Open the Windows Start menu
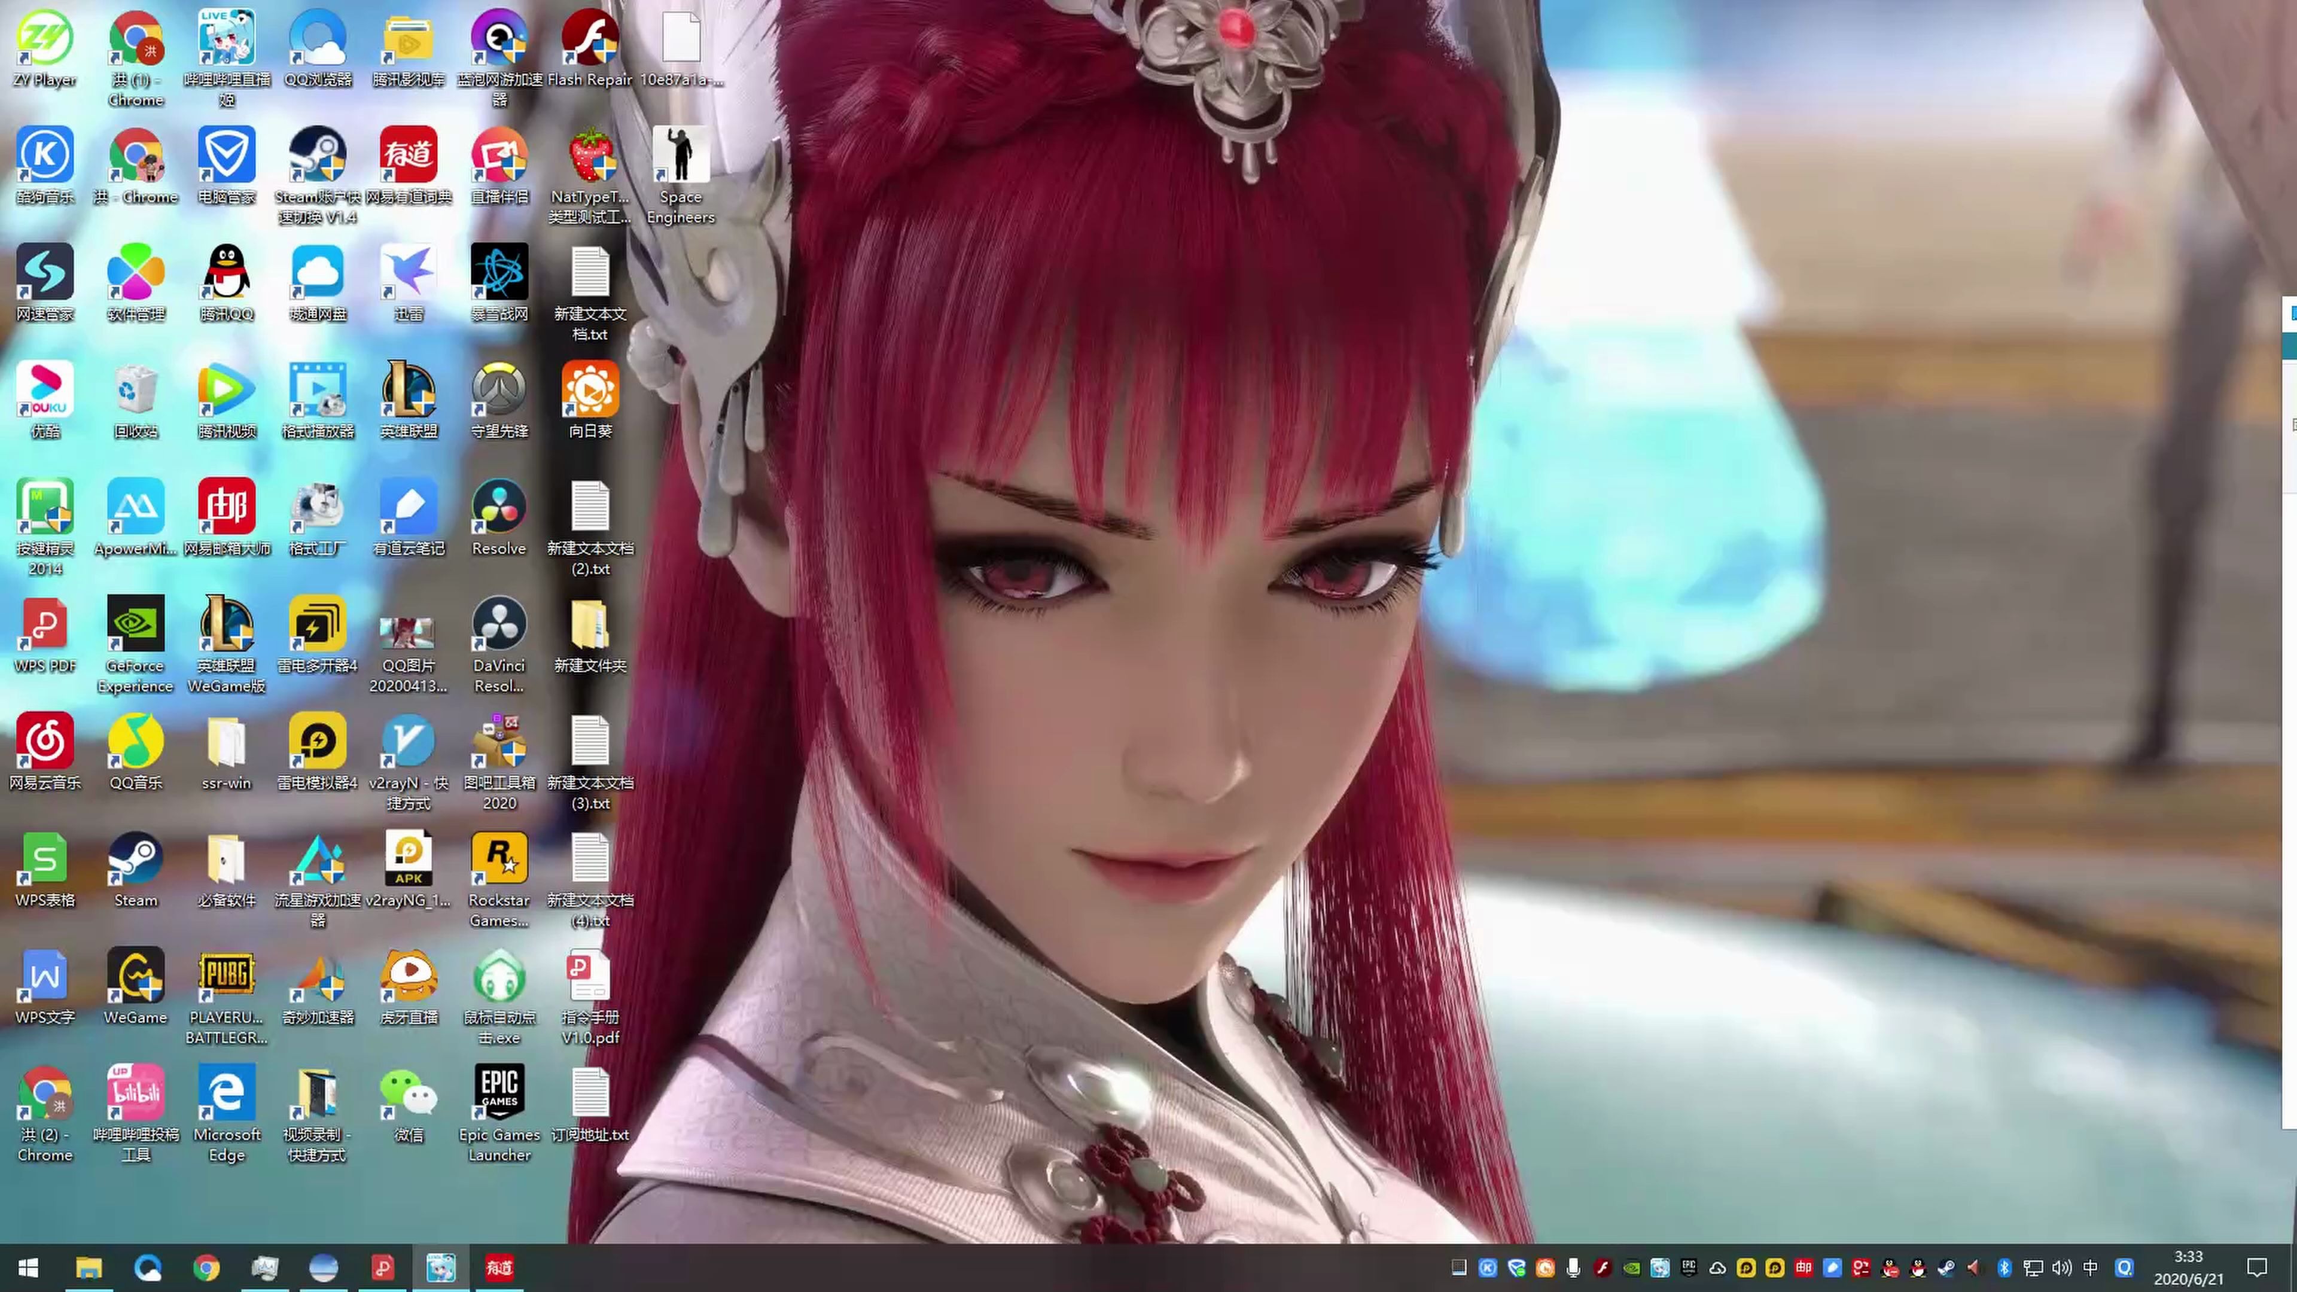 pos(29,1268)
